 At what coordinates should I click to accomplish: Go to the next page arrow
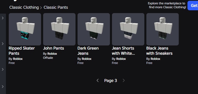point(124,80)
